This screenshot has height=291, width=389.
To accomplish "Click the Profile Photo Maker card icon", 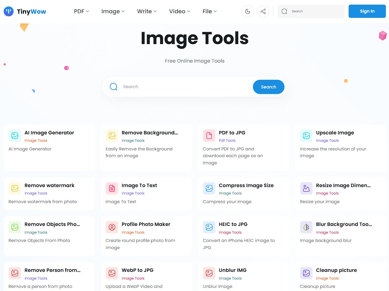I will [112, 227].
